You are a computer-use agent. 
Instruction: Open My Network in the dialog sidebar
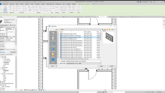pyautogui.click(x=53, y=50)
